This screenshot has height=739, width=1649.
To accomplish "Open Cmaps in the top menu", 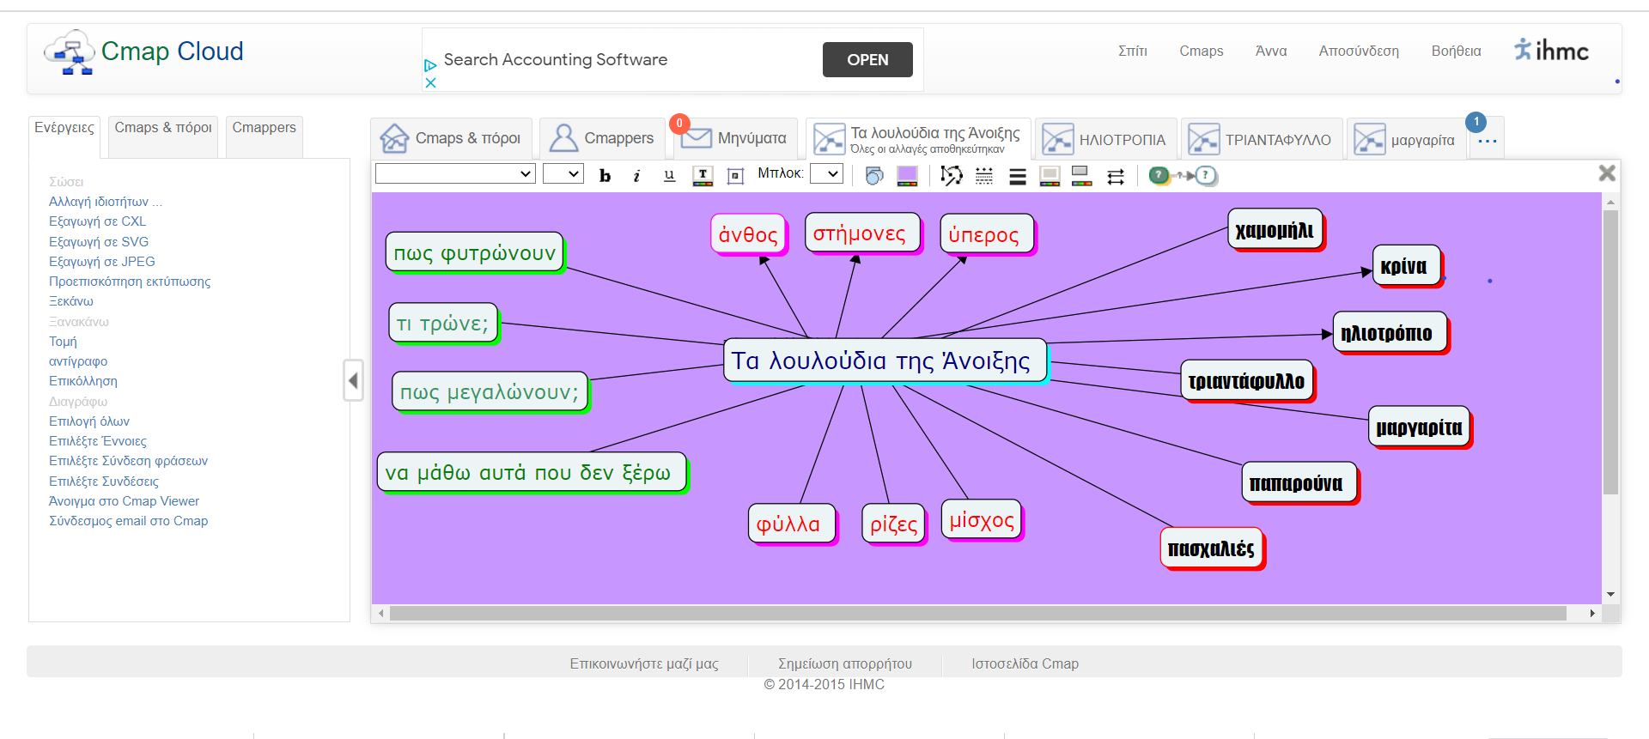I will coord(1202,51).
